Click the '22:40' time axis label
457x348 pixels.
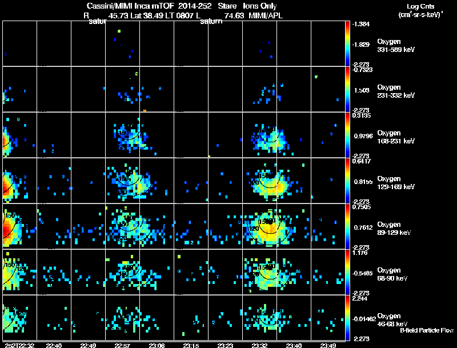point(54,345)
